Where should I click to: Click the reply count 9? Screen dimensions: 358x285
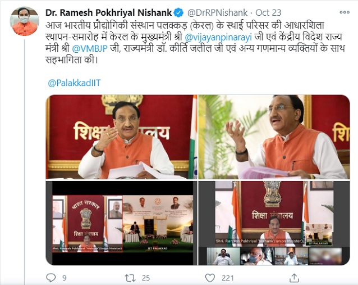(65, 278)
